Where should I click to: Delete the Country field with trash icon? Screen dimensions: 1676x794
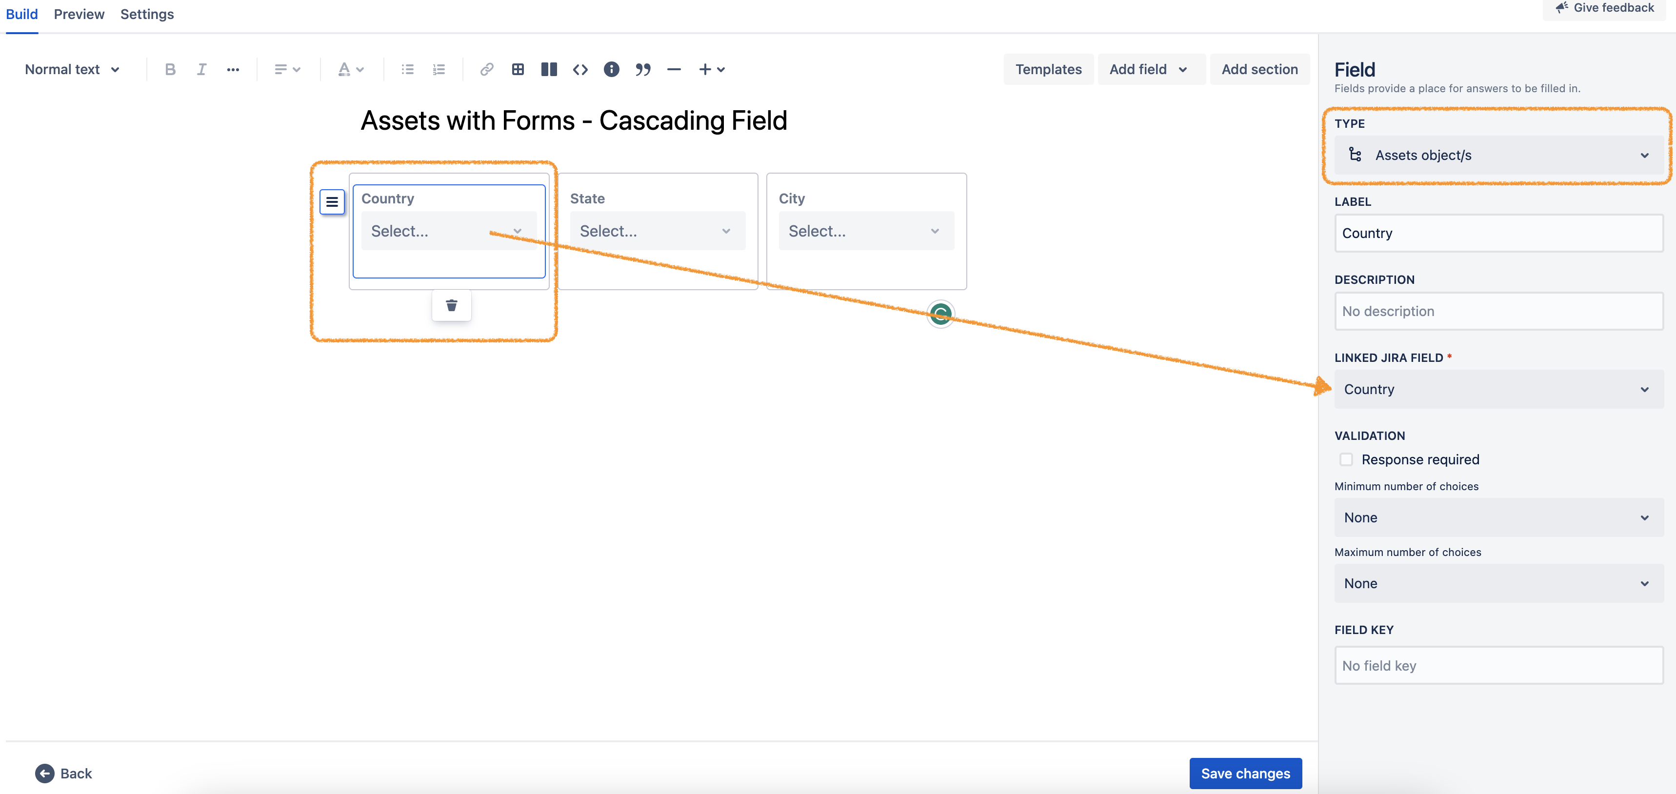pos(451,304)
